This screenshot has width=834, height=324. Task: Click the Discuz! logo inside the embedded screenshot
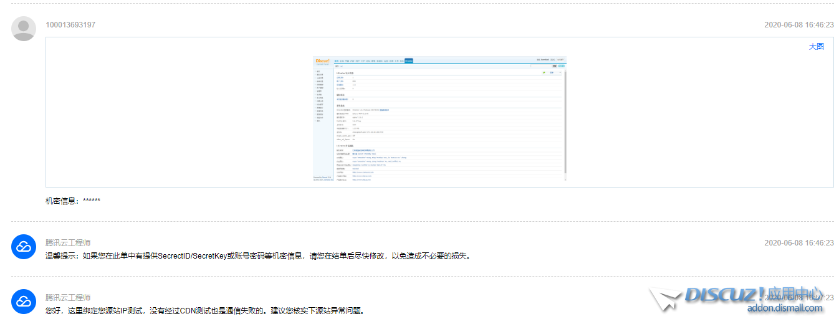[x=322, y=61]
